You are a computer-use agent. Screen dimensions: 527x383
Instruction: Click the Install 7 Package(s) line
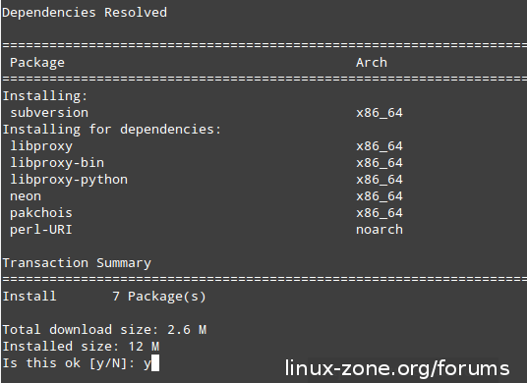pos(104,297)
